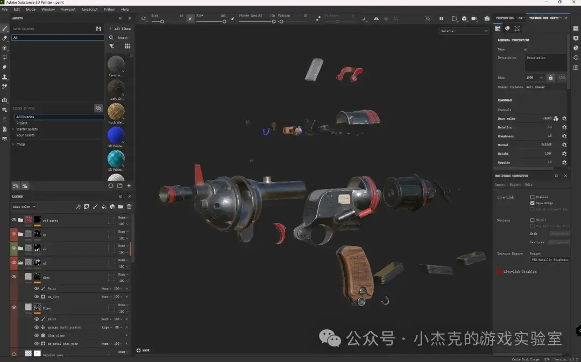581x362 pixels.
Task: Uncheck the Save Stage checkbox
Action: tap(533, 203)
